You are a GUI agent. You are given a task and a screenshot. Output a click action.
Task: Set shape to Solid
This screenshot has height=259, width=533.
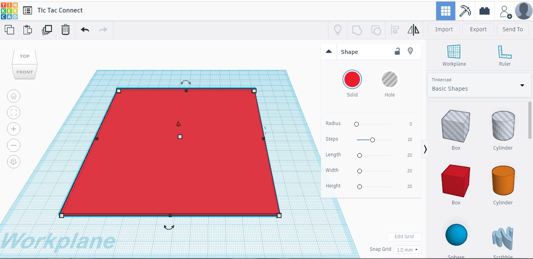pos(352,80)
